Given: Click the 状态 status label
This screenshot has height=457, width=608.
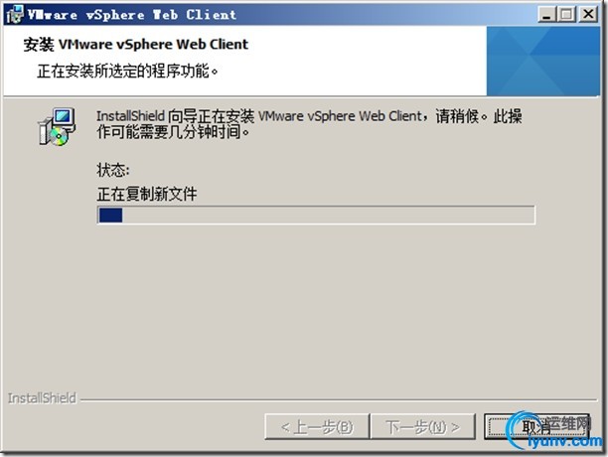Looking at the screenshot, I should (113, 170).
